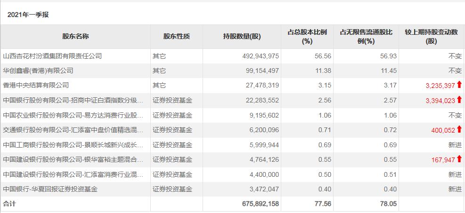Viewport: 465px width, 213px height.
Task: Select the 11.45 circulating ratio cell
Action: (x=389, y=71)
